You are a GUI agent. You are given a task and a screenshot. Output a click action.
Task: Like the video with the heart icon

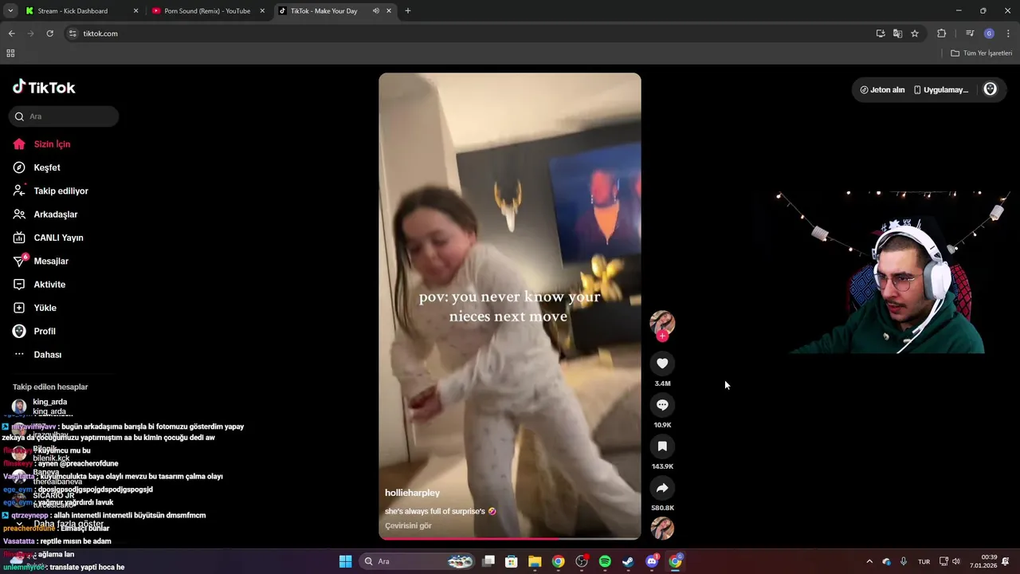pyautogui.click(x=662, y=364)
